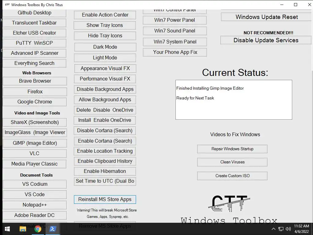Click GIMP (Image Editor) button
The image size is (313, 235).
35,143
